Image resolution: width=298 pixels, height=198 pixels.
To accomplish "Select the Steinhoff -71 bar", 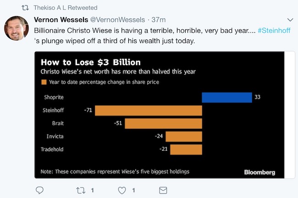I will [149, 110].
